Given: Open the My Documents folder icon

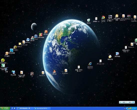Looking at the screenshot, I should tap(110, 56).
